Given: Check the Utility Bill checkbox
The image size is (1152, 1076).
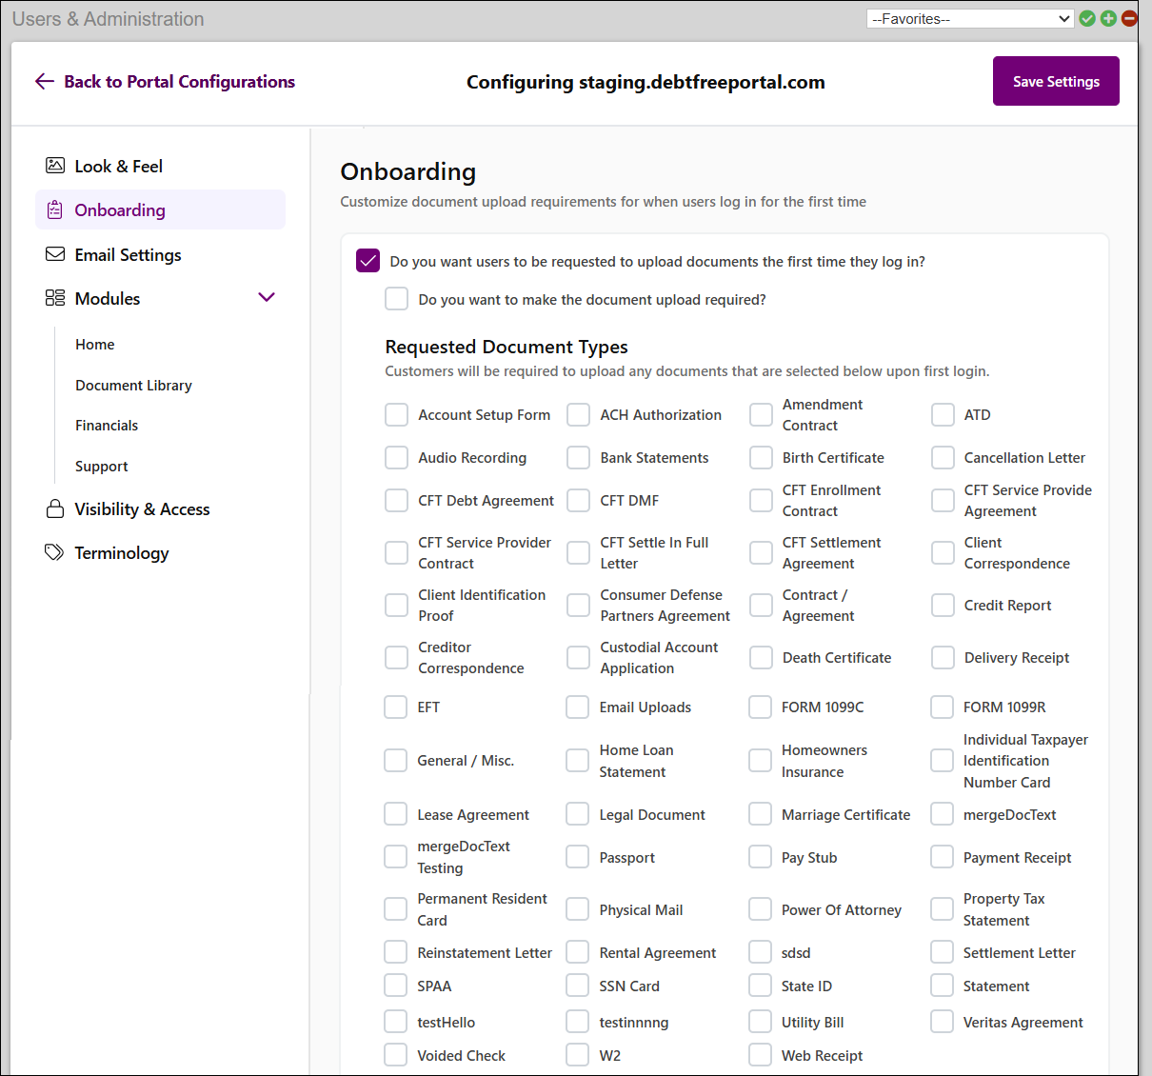Looking at the screenshot, I should click(760, 1023).
